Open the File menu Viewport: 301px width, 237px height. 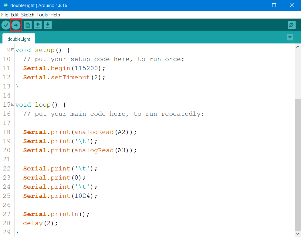pos(5,15)
